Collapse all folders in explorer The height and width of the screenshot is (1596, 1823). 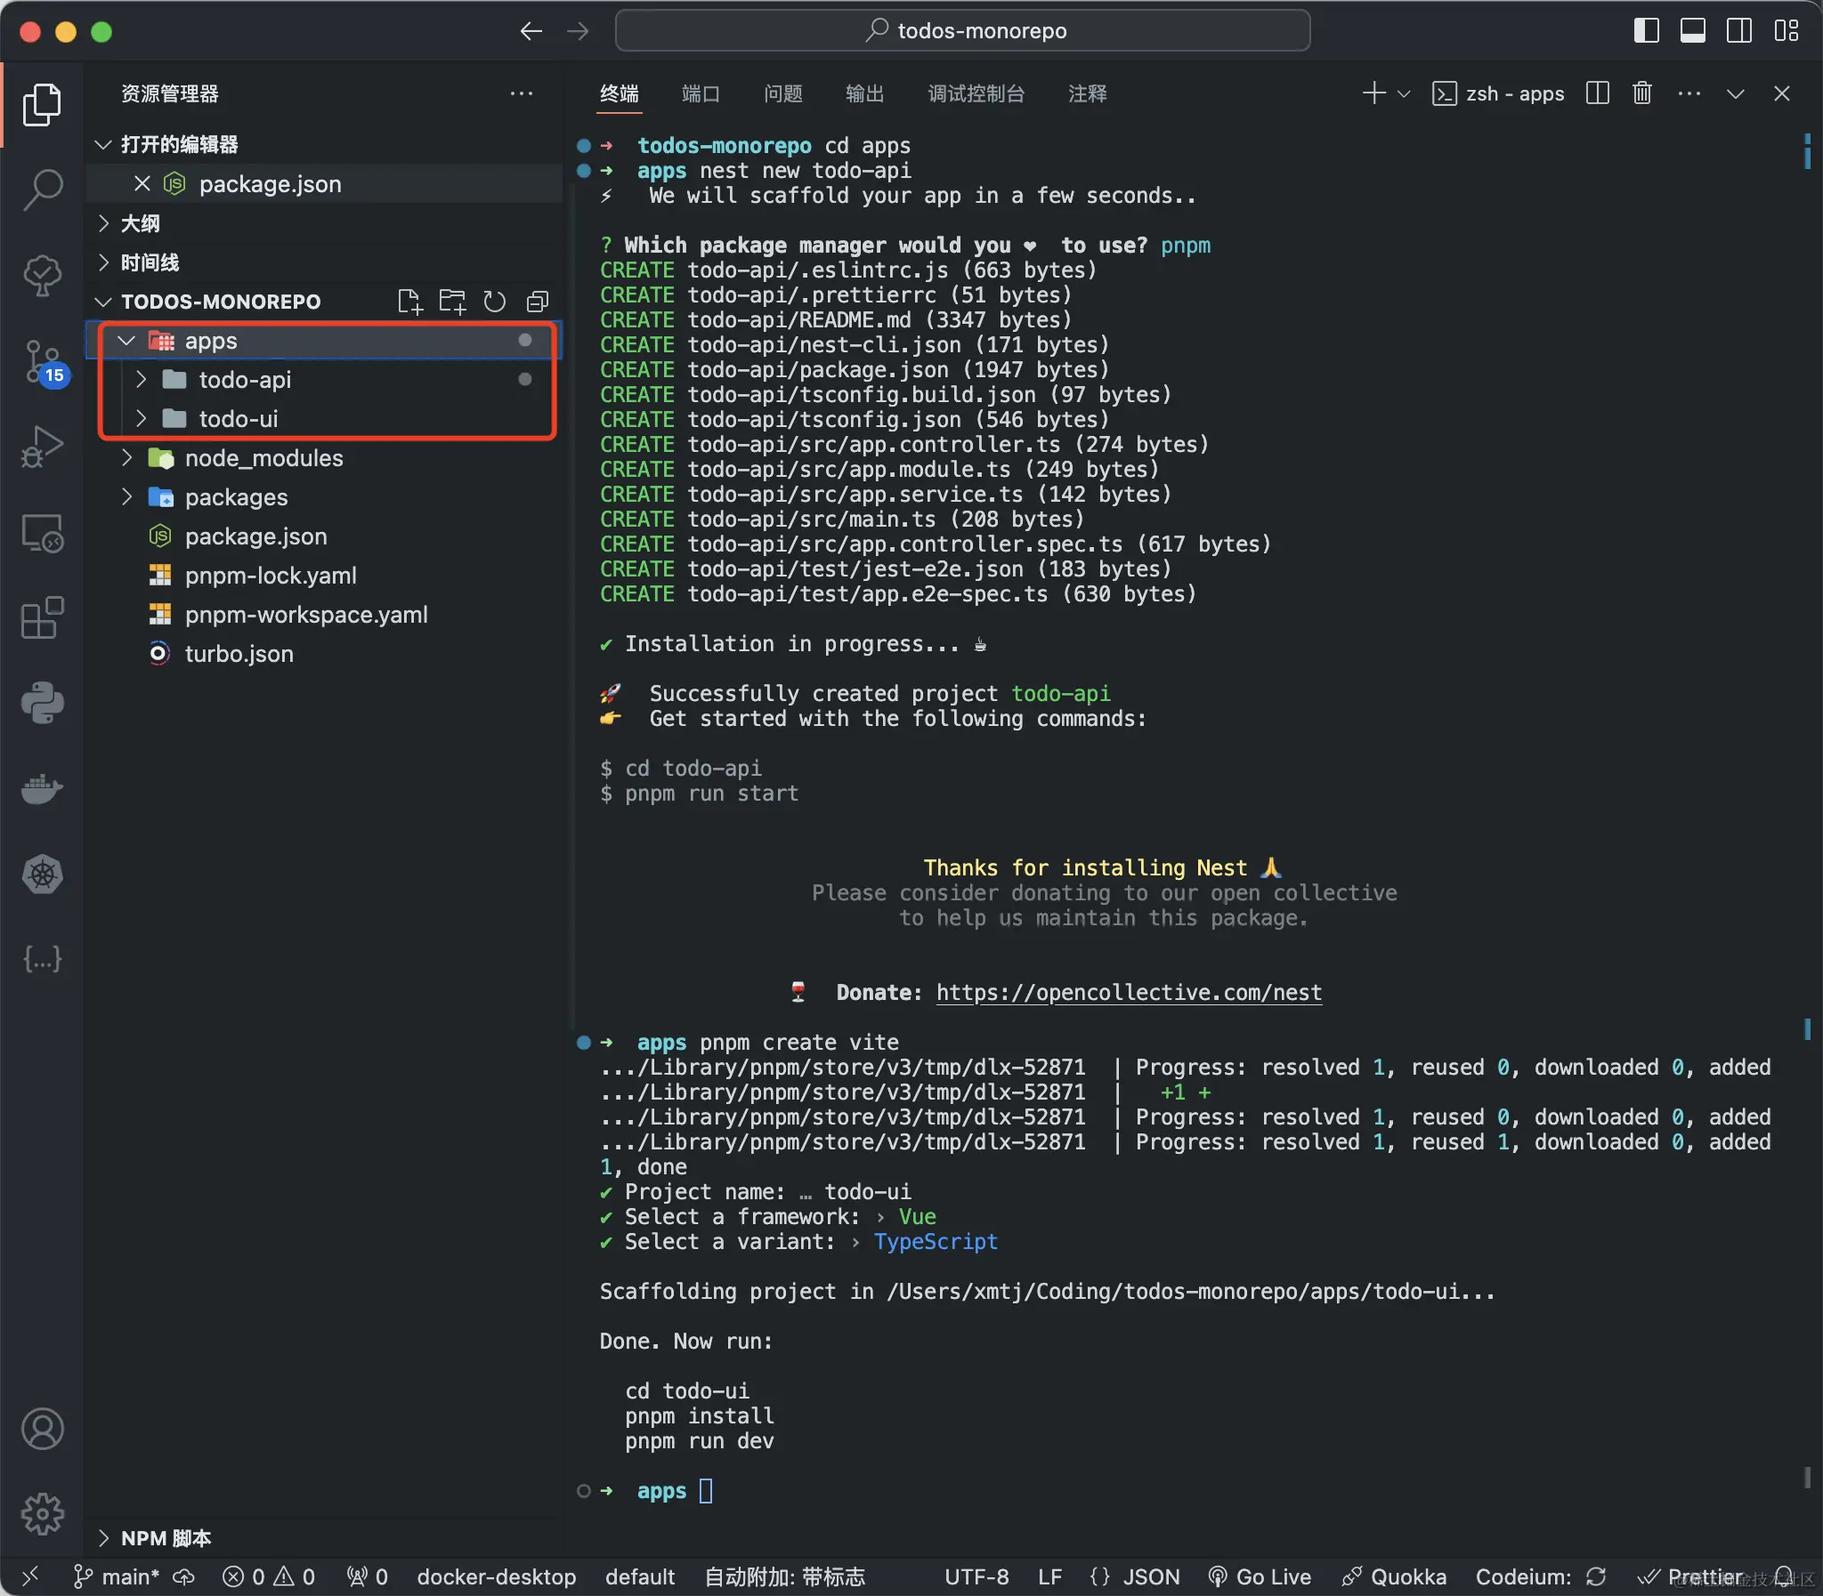click(538, 302)
